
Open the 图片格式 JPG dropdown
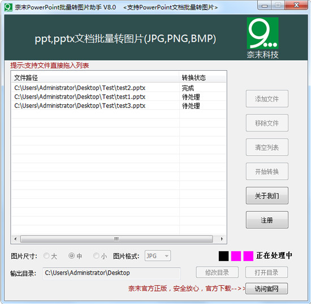point(158,256)
